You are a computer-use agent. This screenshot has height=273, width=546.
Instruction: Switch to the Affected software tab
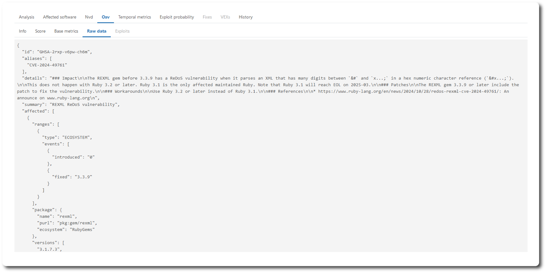click(x=59, y=17)
